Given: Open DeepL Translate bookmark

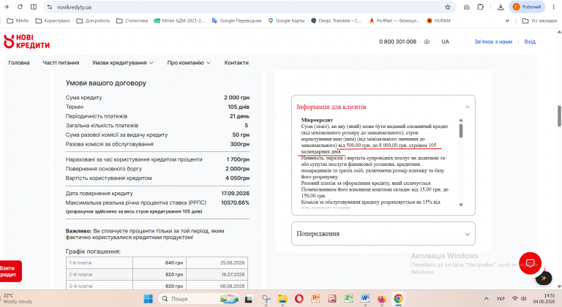Looking at the screenshot, I should coord(336,20).
